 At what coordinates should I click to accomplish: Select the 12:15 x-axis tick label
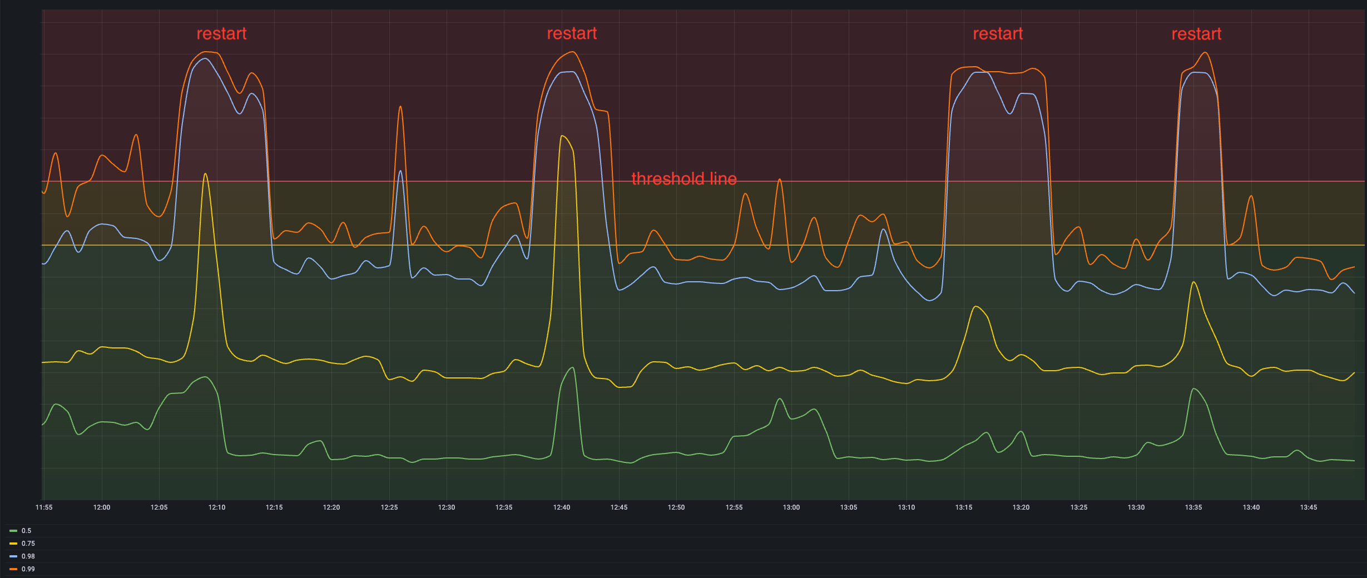[x=274, y=507]
